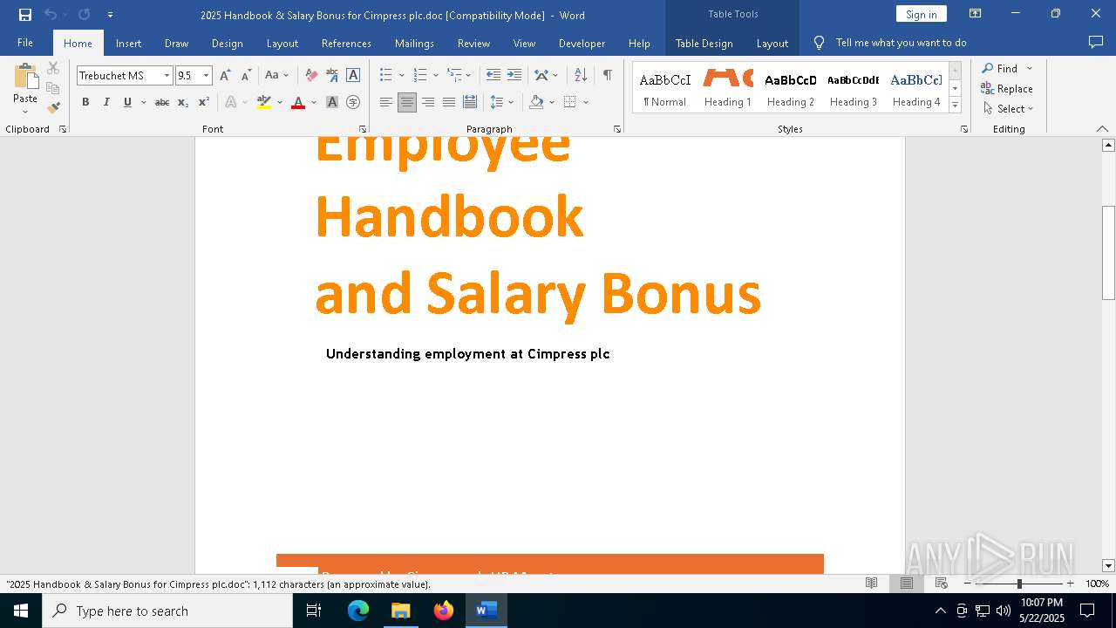Screen dimensions: 1116x628
Task: Apply yellow text highlight color
Action: click(264, 102)
